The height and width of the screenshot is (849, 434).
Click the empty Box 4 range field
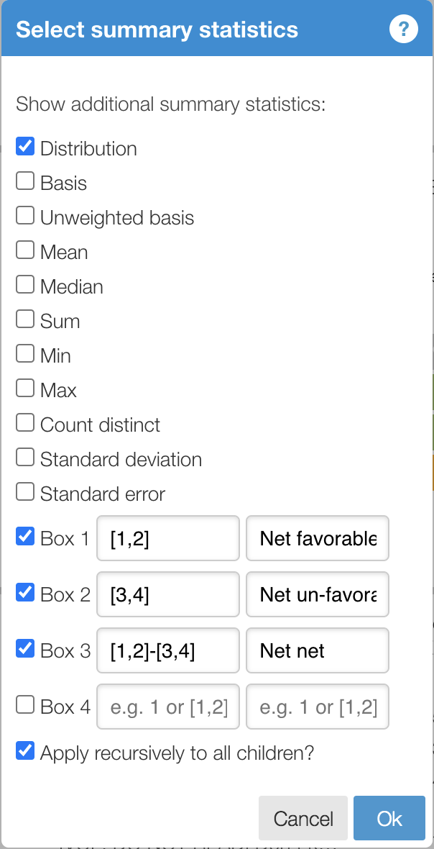pyautogui.click(x=168, y=707)
